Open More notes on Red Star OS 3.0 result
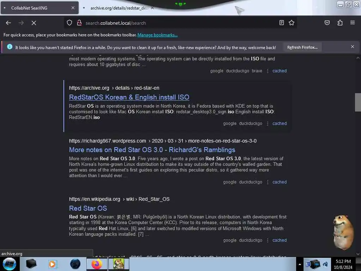Image resolution: width=361 pixels, height=271 pixels. [152, 150]
